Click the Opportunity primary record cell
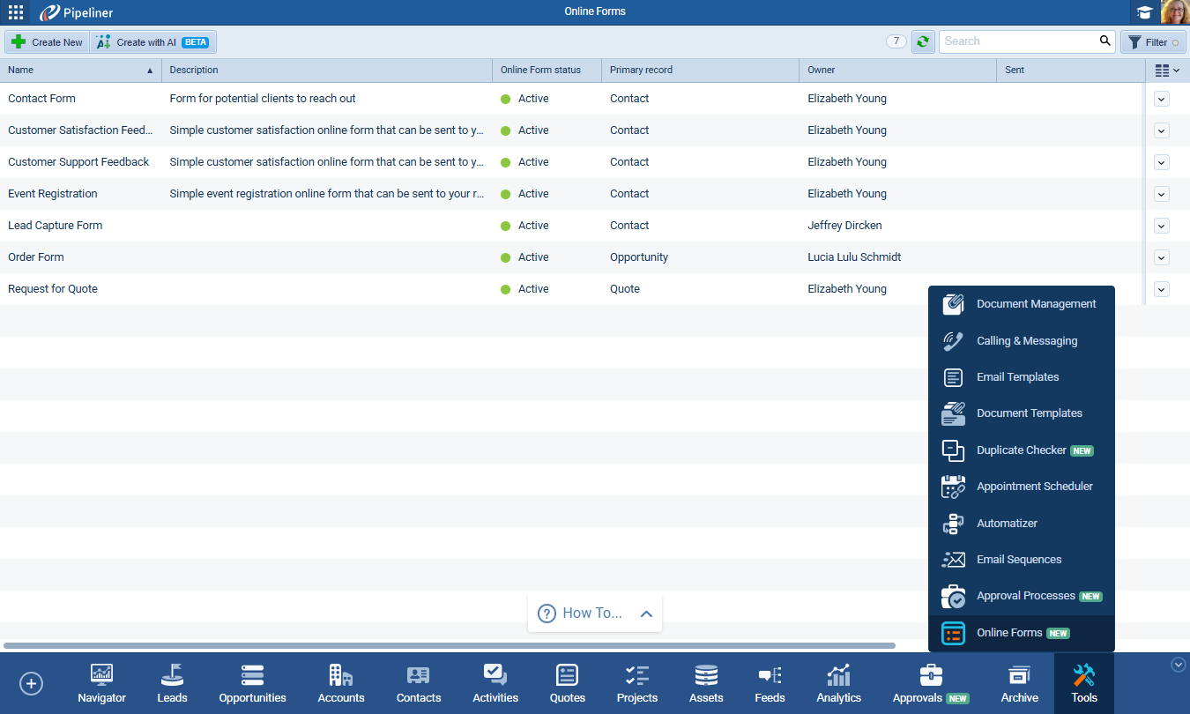The height and width of the screenshot is (714, 1190). pos(639,257)
